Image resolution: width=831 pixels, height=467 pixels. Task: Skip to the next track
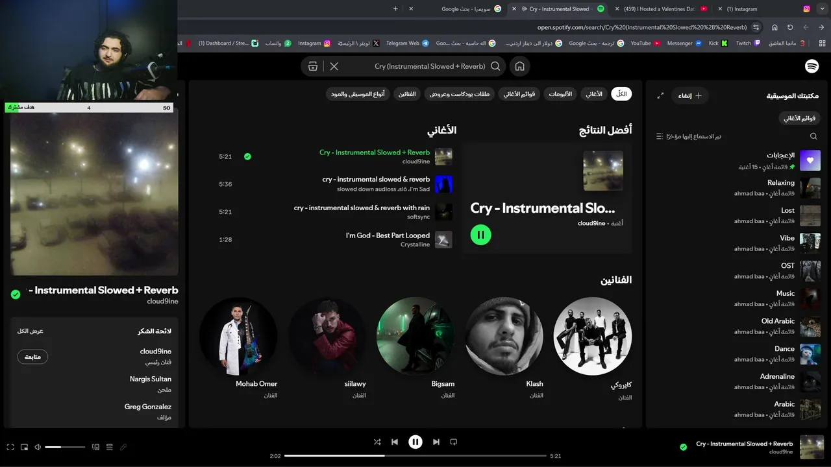(436, 442)
